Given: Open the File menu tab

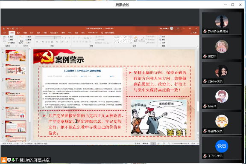Looking at the screenshot, I should click(5, 33).
